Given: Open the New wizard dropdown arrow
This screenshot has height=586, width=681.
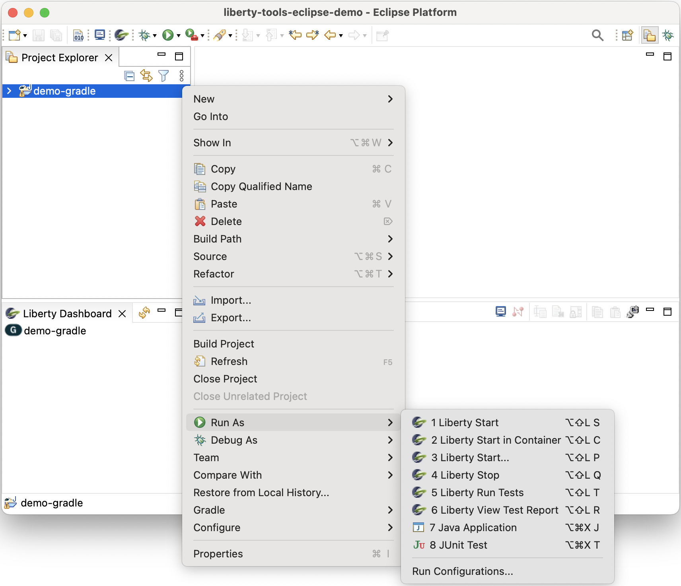Looking at the screenshot, I should point(25,36).
